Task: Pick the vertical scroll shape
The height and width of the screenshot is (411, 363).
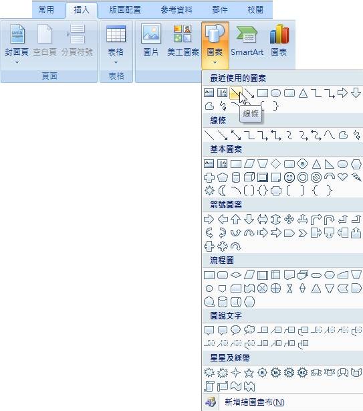Action: pos(209,386)
